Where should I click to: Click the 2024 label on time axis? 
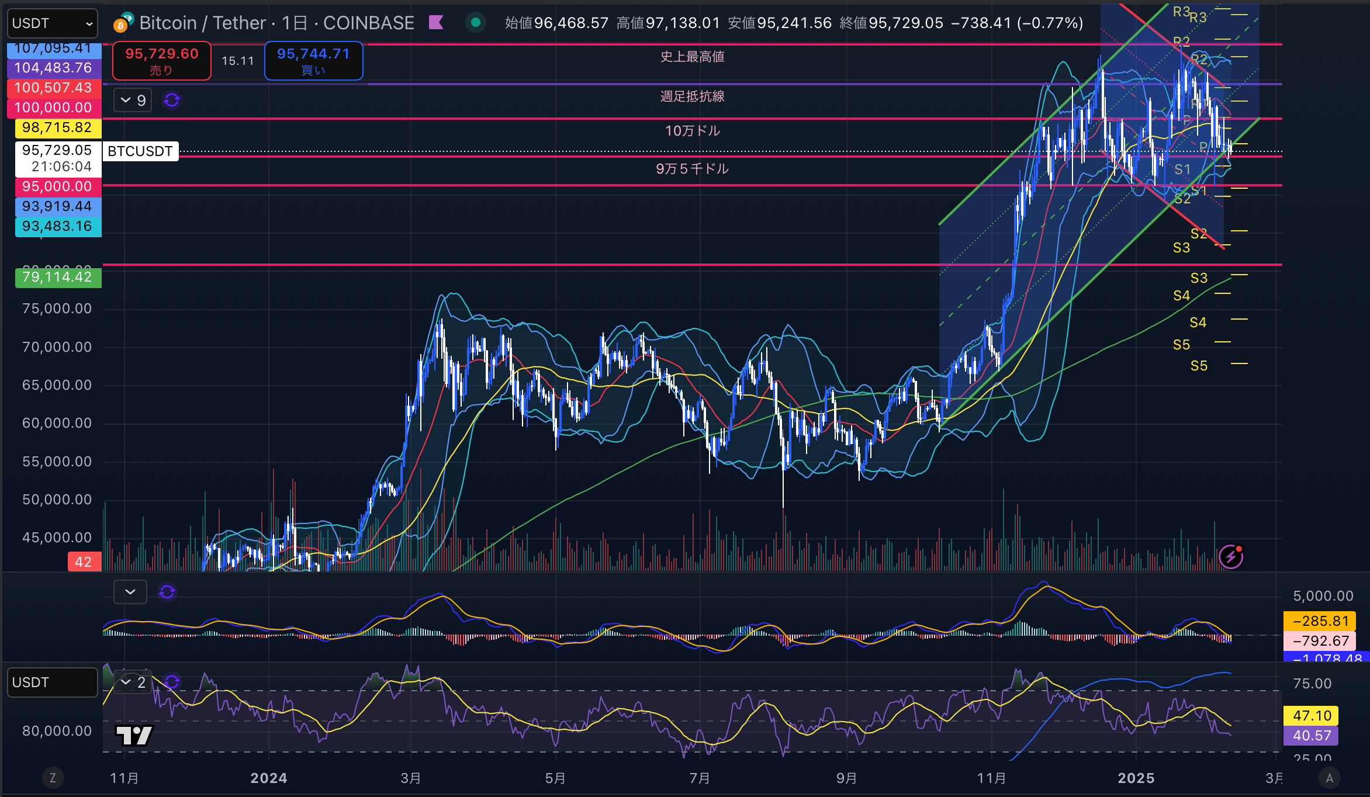(269, 778)
